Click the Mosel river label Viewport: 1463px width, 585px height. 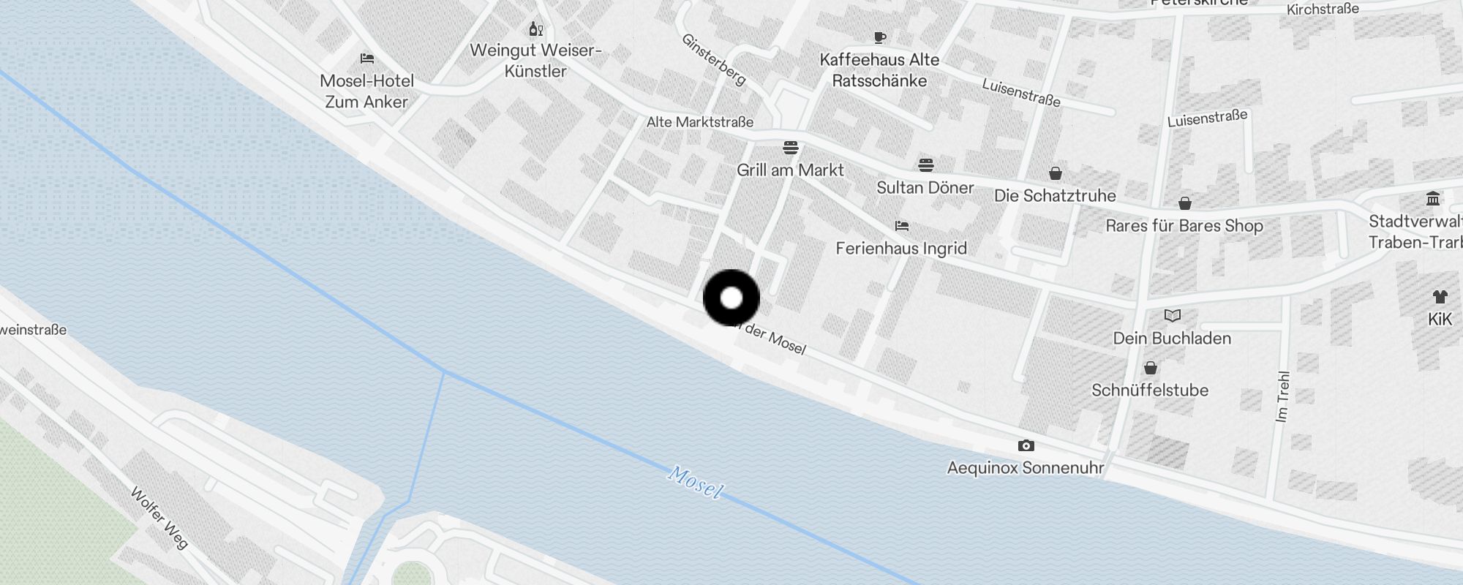[x=696, y=483]
